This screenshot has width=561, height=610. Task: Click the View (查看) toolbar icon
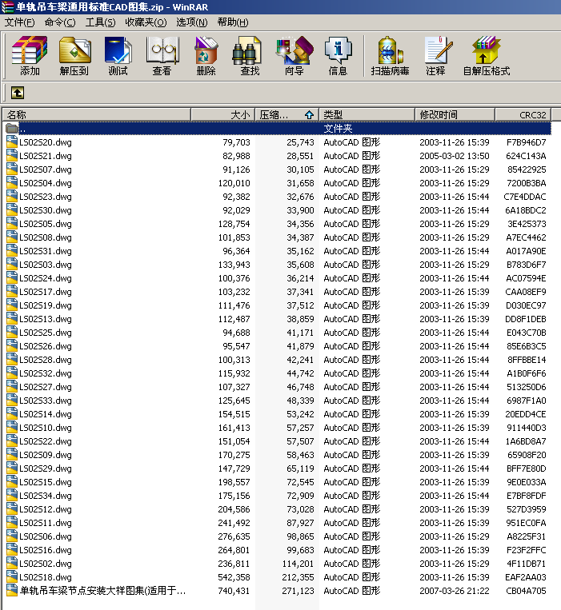tap(162, 56)
